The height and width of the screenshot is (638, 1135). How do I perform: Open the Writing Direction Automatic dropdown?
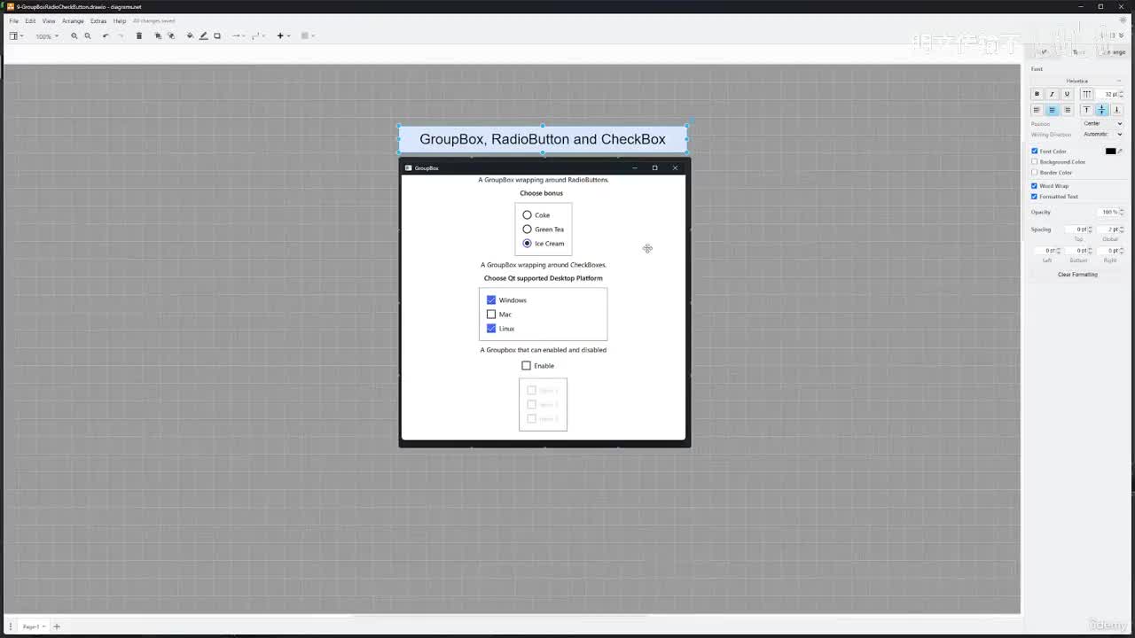pos(1103,135)
